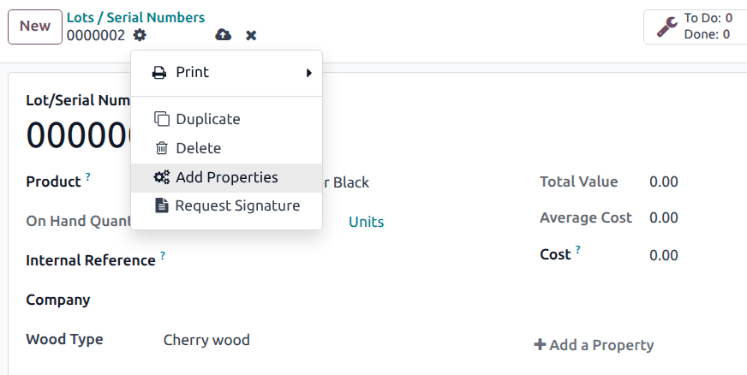Click the Cherry wood Wood Type value
Image resolution: width=747 pixels, height=375 pixels.
pyautogui.click(x=206, y=340)
